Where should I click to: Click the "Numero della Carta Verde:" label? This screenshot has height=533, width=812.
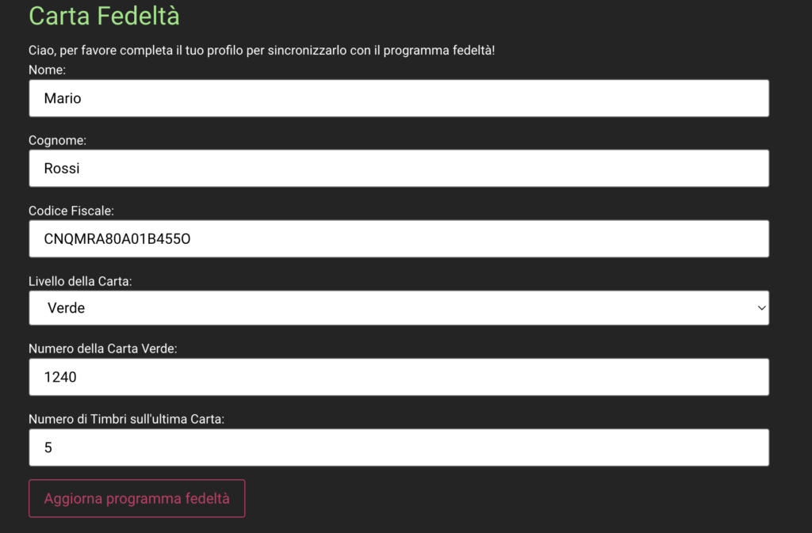pos(102,348)
